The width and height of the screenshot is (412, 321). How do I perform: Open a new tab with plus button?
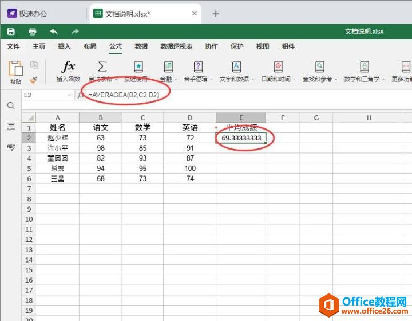pyautogui.click(x=216, y=14)
